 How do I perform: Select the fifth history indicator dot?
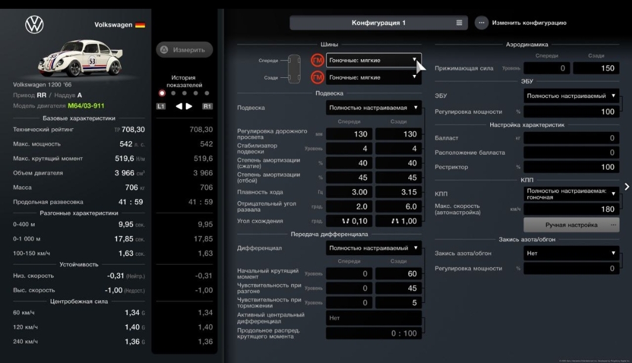tap(207, 93)
